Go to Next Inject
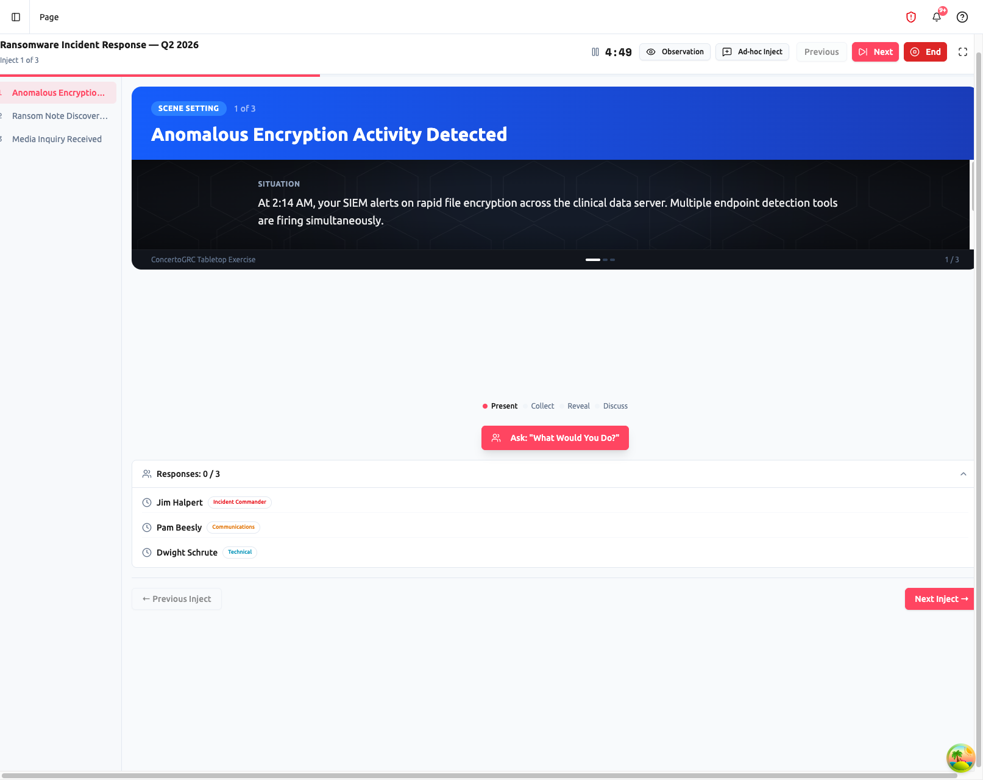This screenshot has width=983, height=780. (940, 599)
